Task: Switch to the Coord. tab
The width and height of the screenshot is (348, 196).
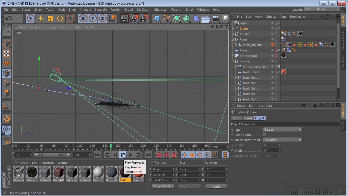Action: pyautogui.click(x=248, y=118)
